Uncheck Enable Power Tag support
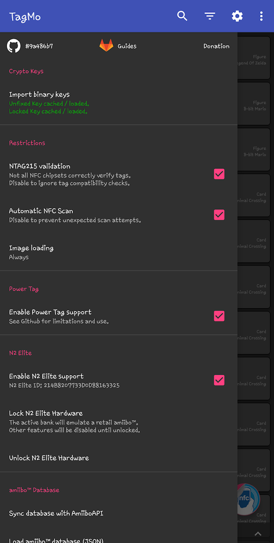Screen dimensions: 274x543 coord(219,316)
